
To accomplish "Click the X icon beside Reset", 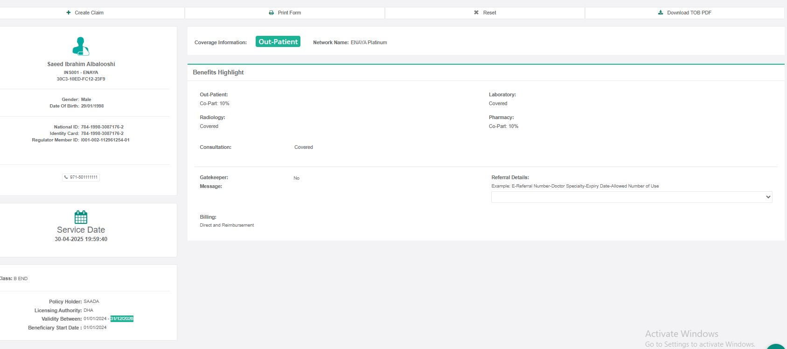I will click(476, 13).
